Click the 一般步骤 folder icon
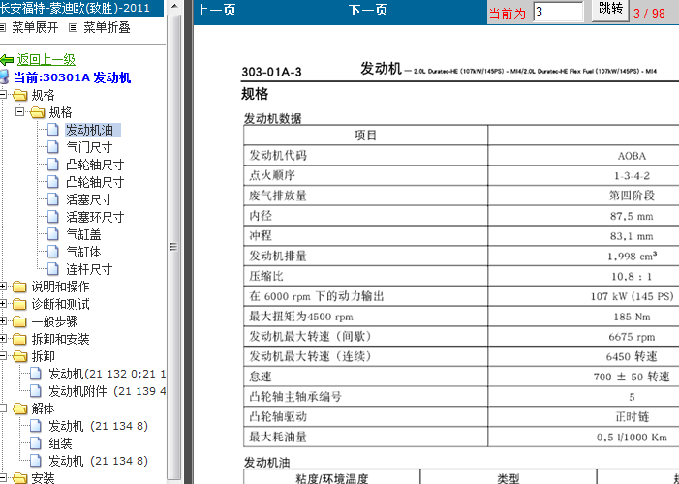This screenshot has height=484, width=679. click(x=20, y=321)
